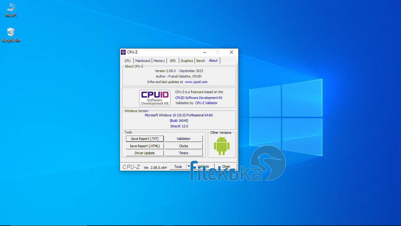The image size is (401, 226).
Task: Select the Recycle Bin desktop icon
Action: (11, 35)
